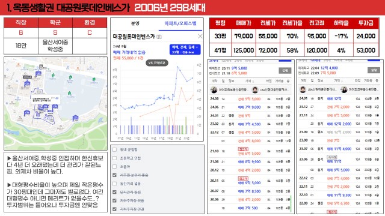Close the 대공원롯데인벤스가 chart panel

(200, 37)
